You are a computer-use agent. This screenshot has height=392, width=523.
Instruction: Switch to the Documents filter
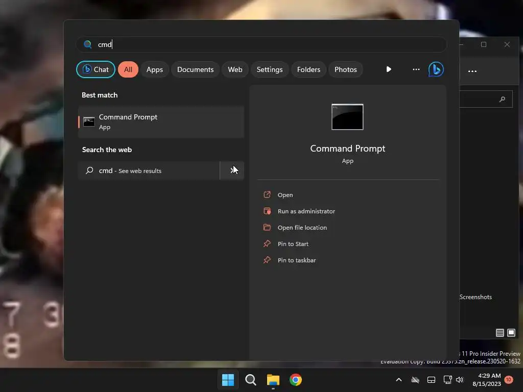coord(196,69)
